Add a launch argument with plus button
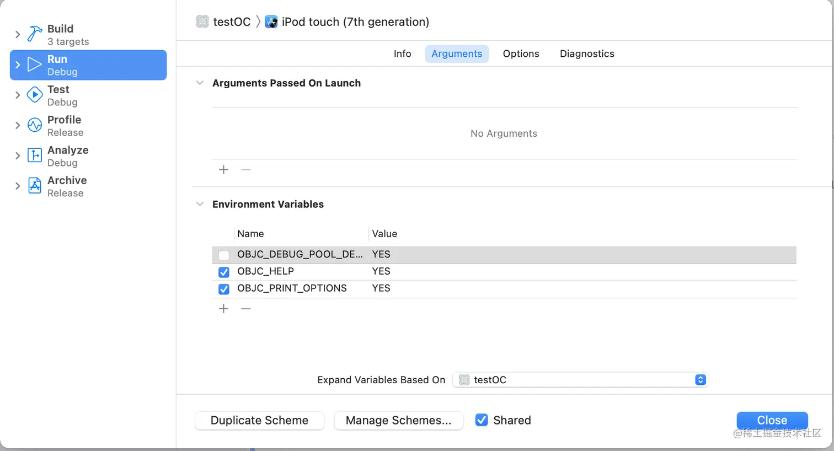 coord(223,170)
